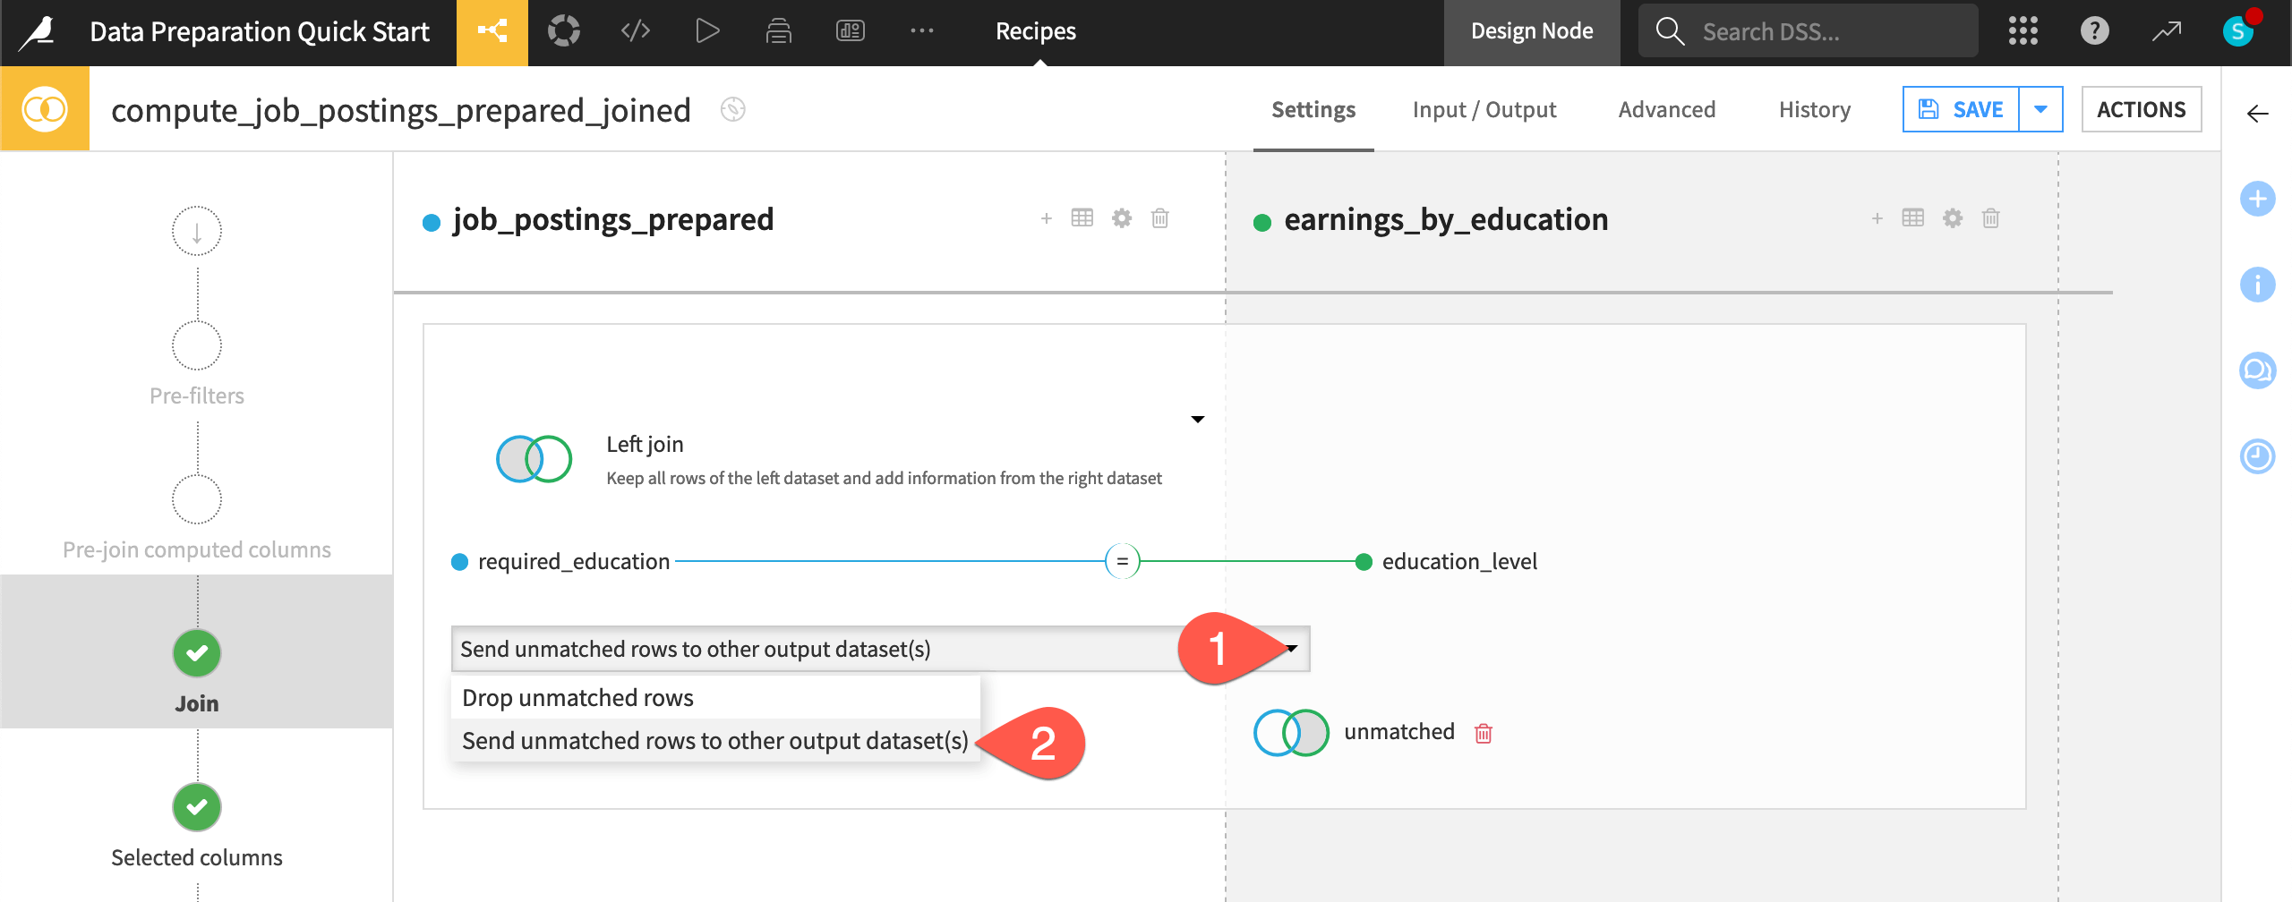Open discussions panel on right sidebar

click(x=2259, y=370)
